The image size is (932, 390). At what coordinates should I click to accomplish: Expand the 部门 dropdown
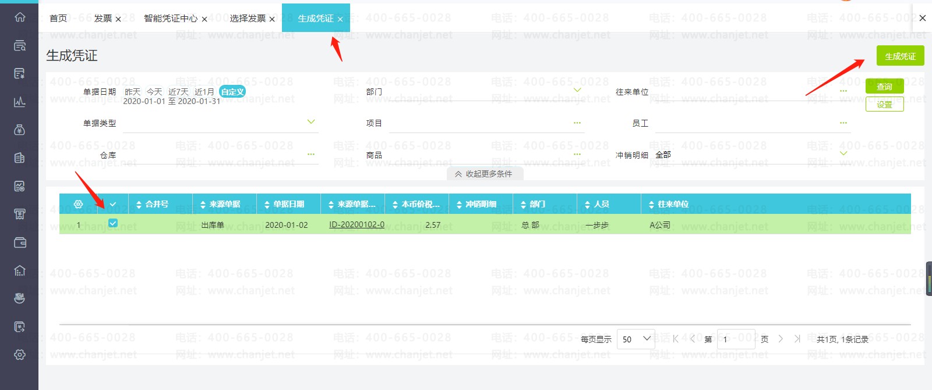(x=577, y=90)
